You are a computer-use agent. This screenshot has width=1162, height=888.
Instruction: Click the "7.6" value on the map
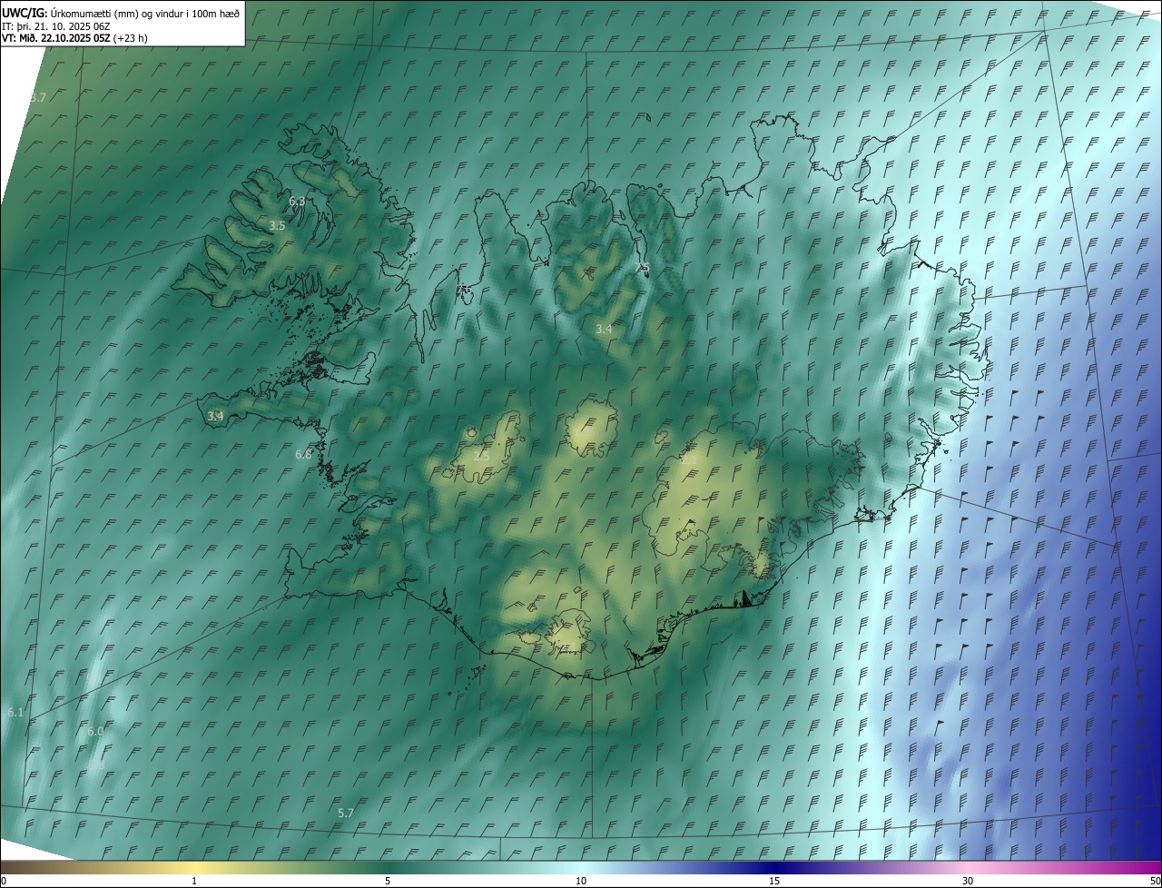click(465, 290)
